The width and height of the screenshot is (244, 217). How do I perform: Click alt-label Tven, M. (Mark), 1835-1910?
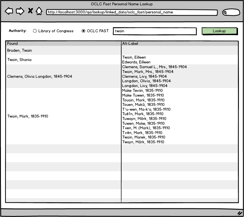pyautogui.click(x=146, y=128)
